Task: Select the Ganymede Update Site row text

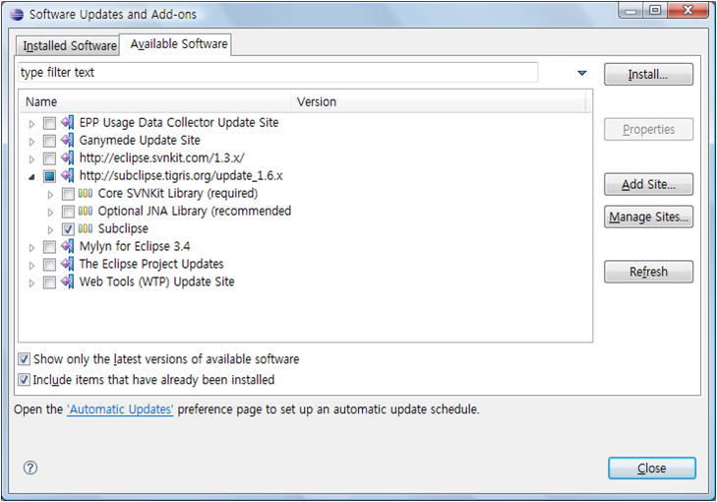Action: coord(140,140)
